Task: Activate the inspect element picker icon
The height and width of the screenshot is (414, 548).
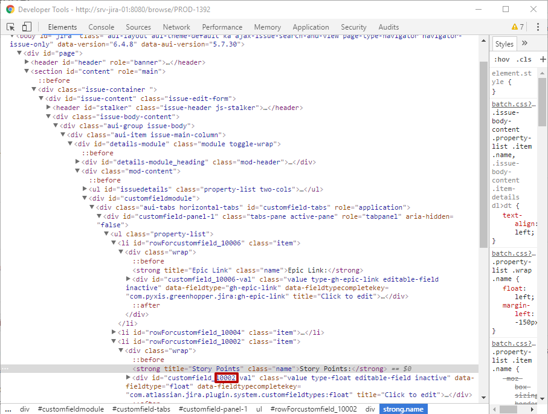Action: click(10, 27)
